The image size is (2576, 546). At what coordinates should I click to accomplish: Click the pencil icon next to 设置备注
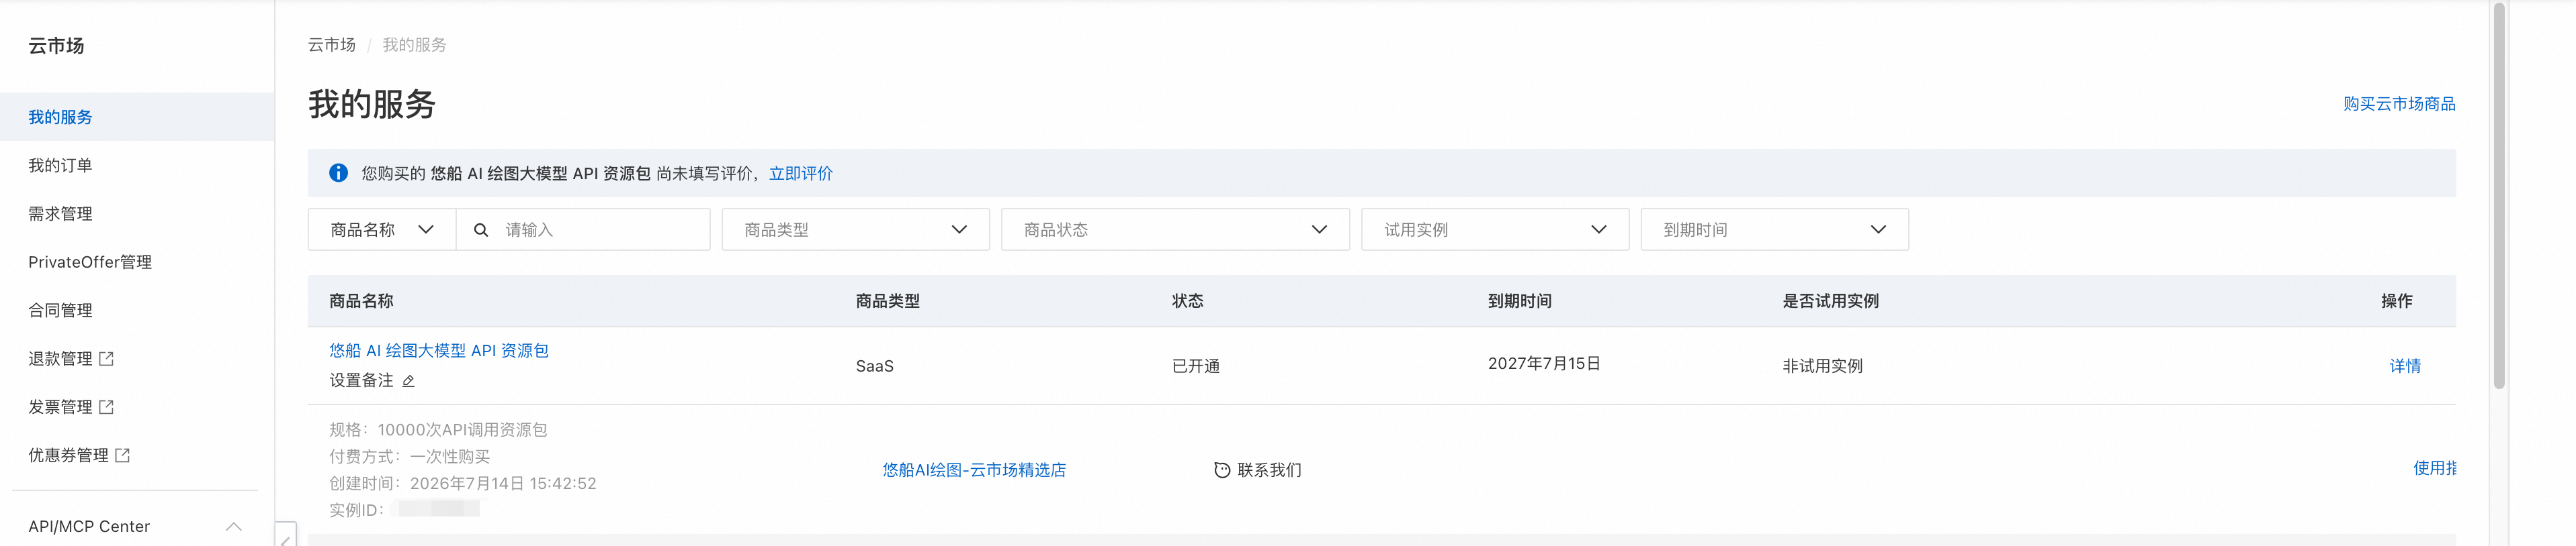pyautogui.click(x=408, y=381)
